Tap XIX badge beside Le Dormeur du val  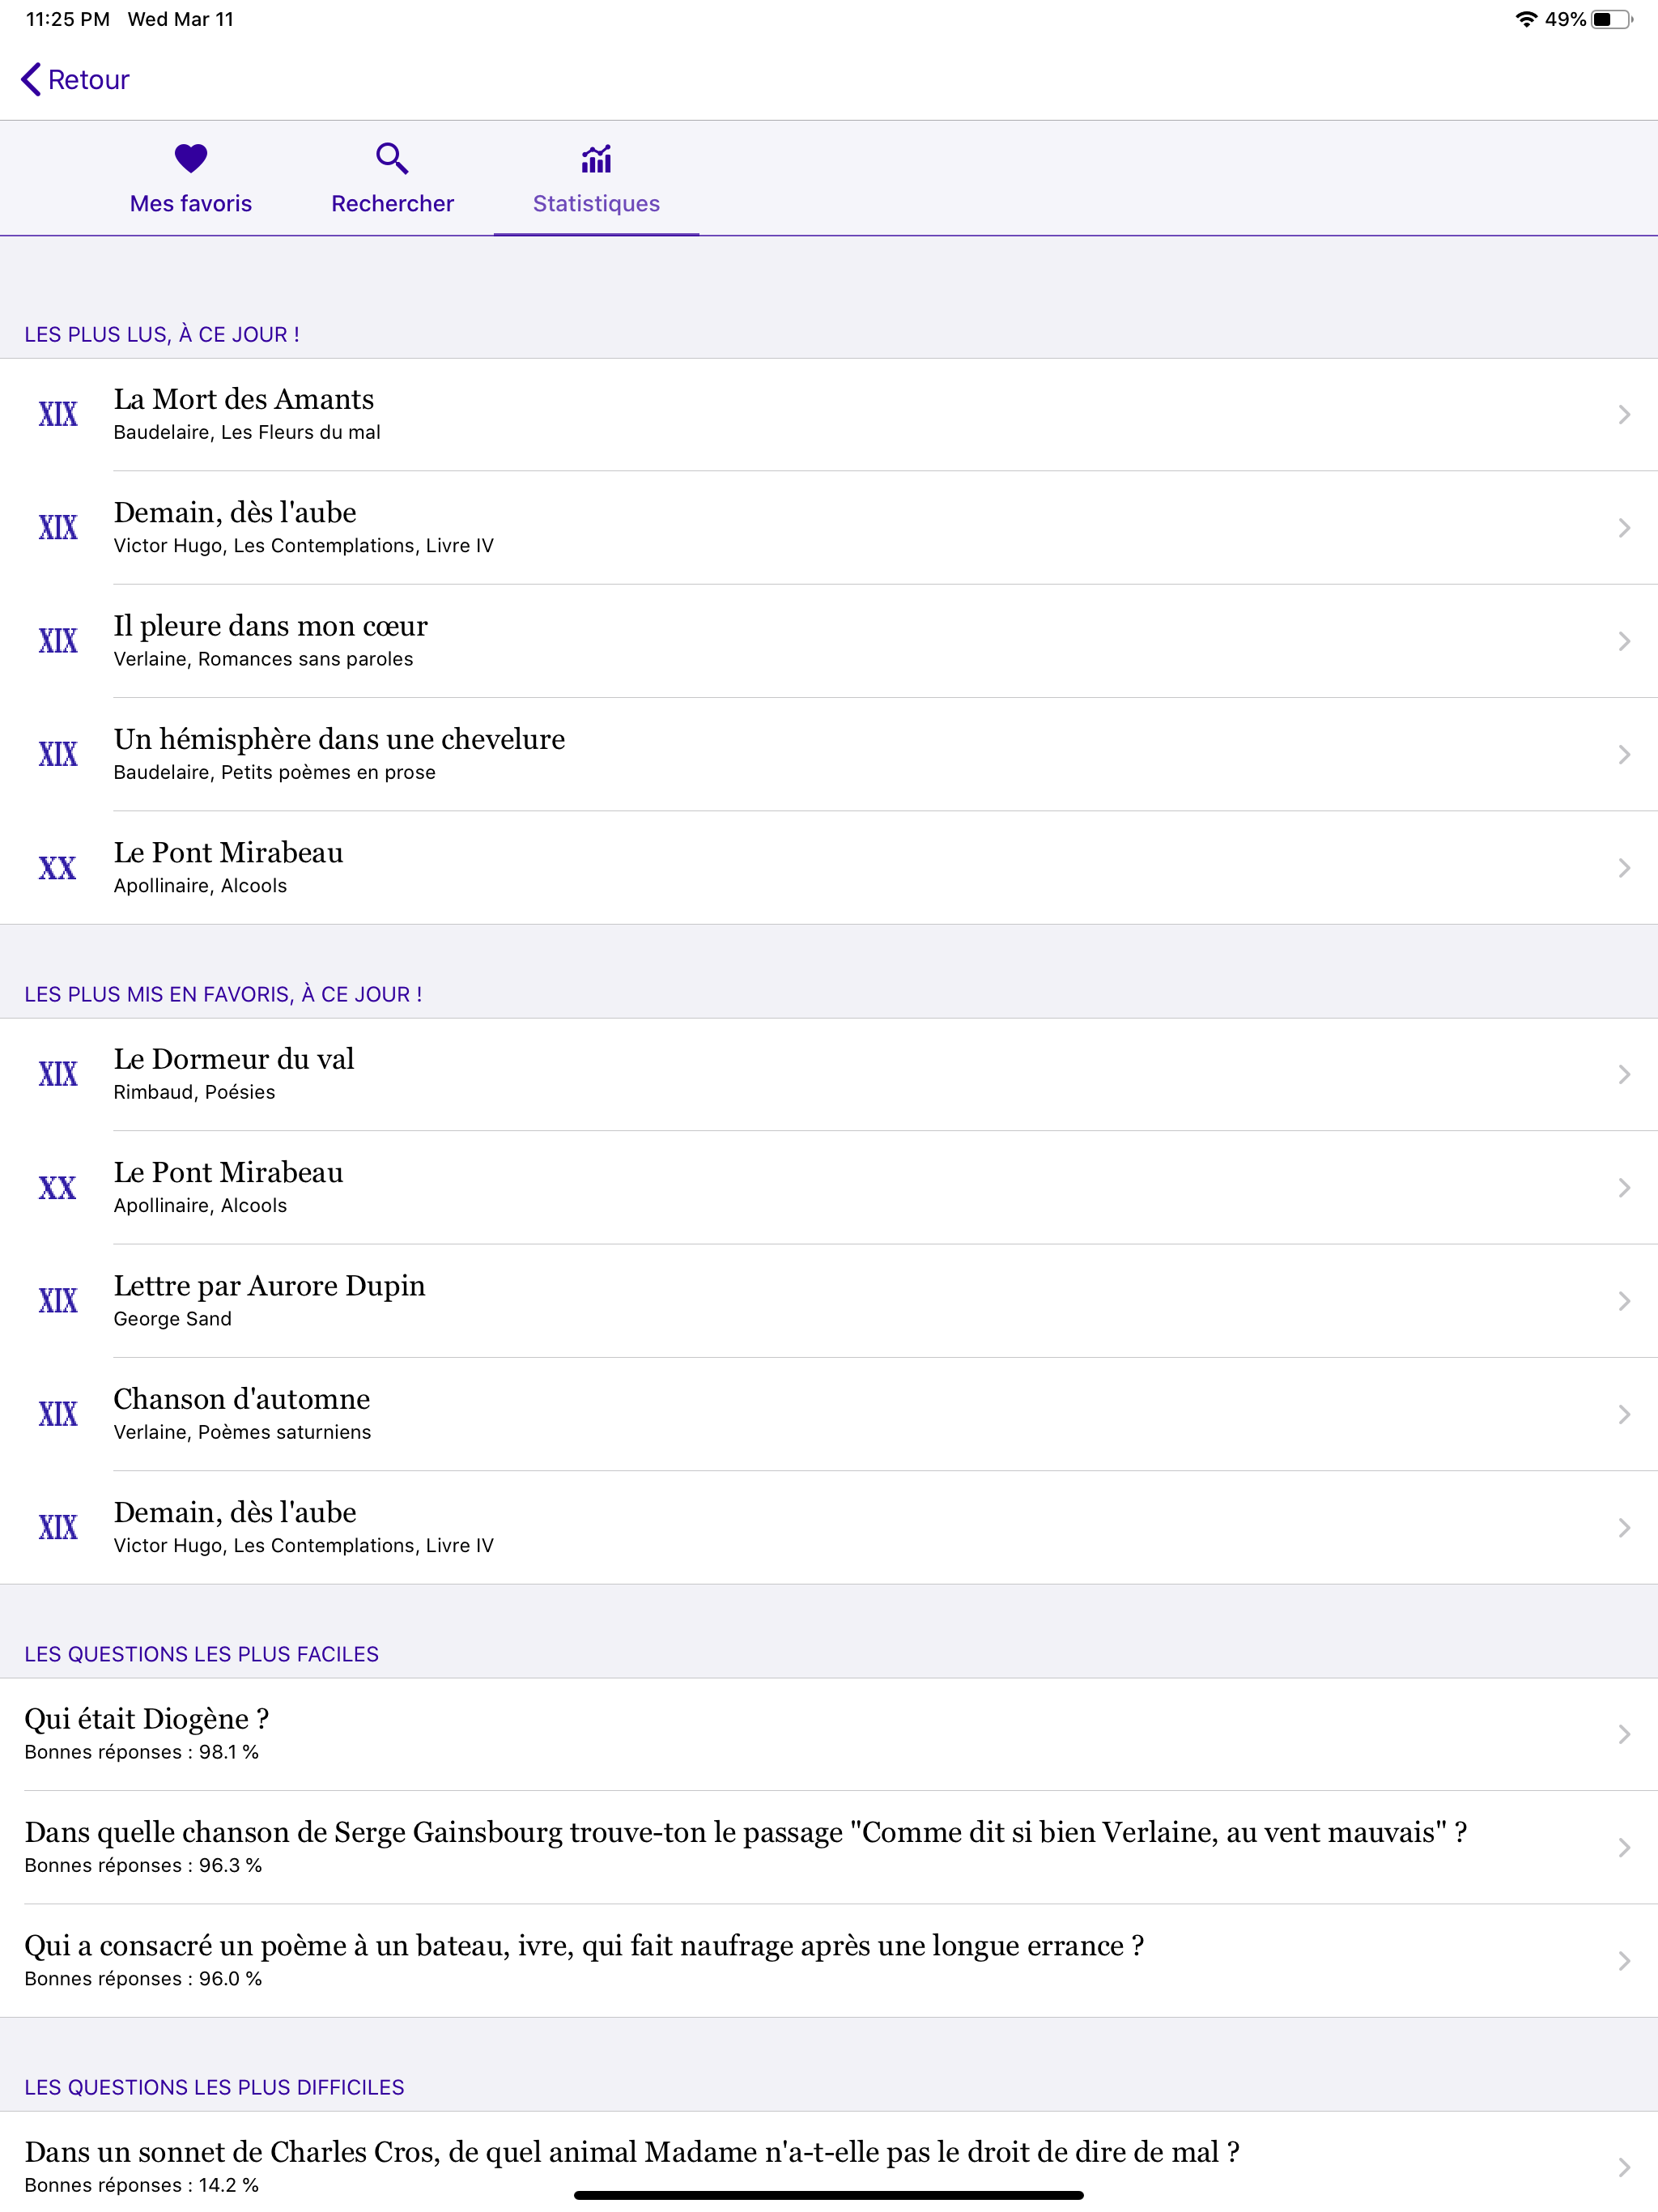(58, 1074)
